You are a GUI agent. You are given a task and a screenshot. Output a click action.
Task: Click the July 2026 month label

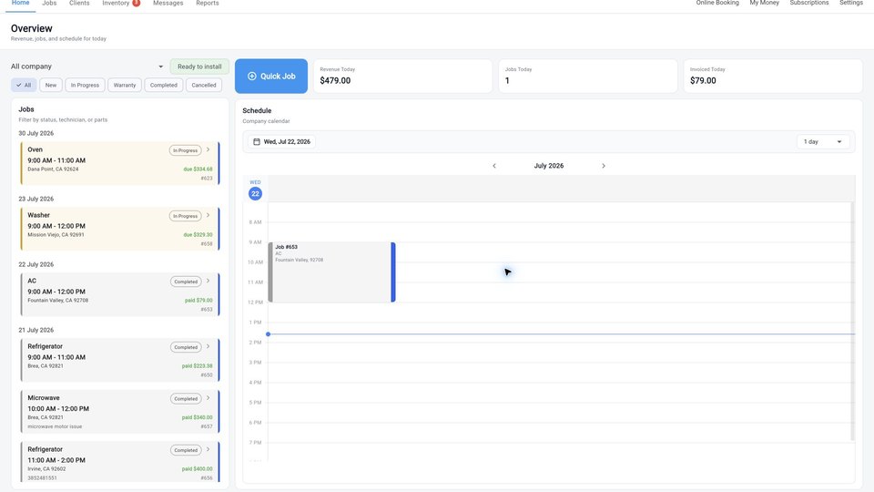click(548, 166)
